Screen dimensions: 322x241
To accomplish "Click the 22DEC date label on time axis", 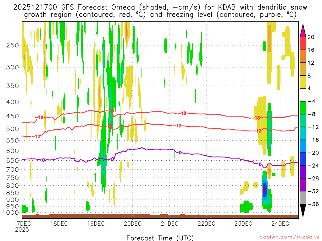I will [206, 223].
